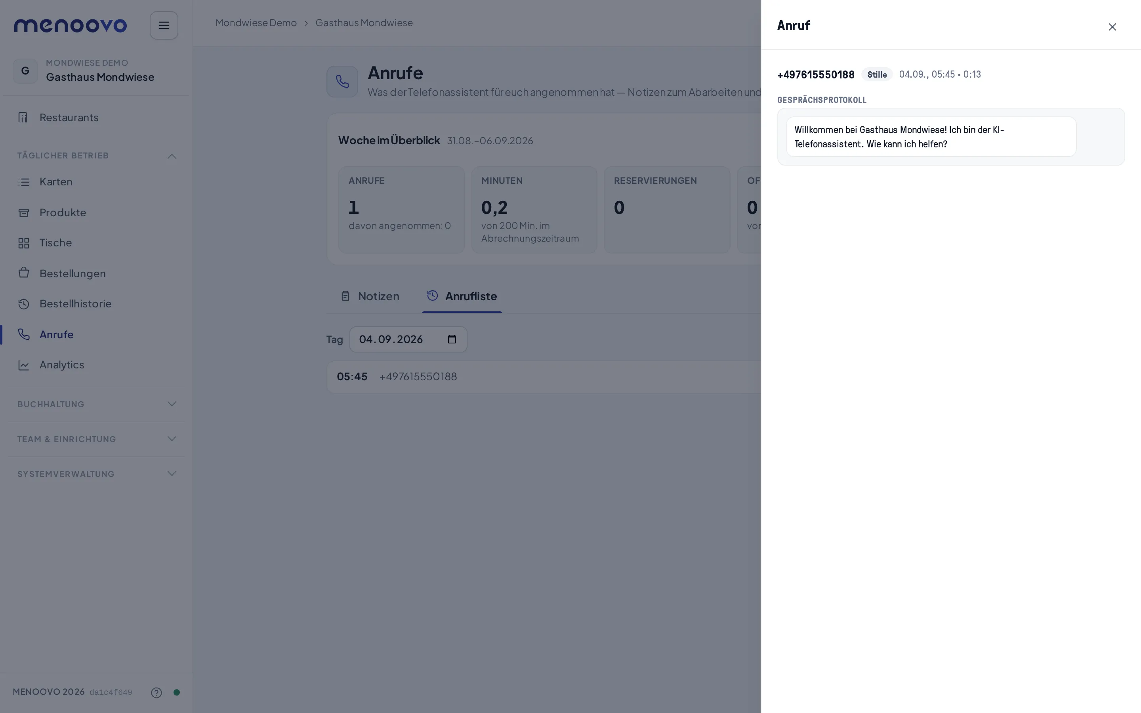
Task: Click Mondwiese Demo breadcrumb link
Action: click(x=256, y=23)
